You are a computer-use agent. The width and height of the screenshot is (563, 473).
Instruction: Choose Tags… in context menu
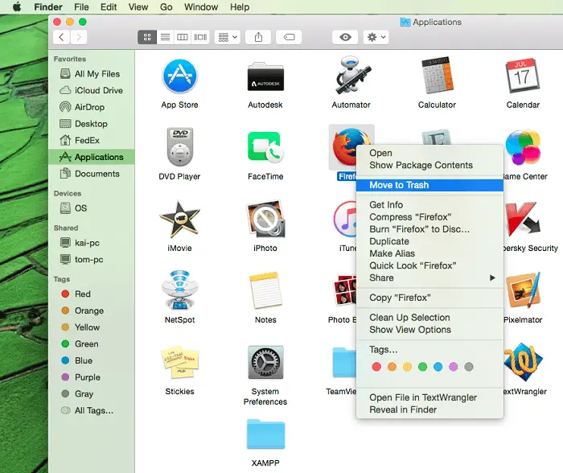click(429, 349)
